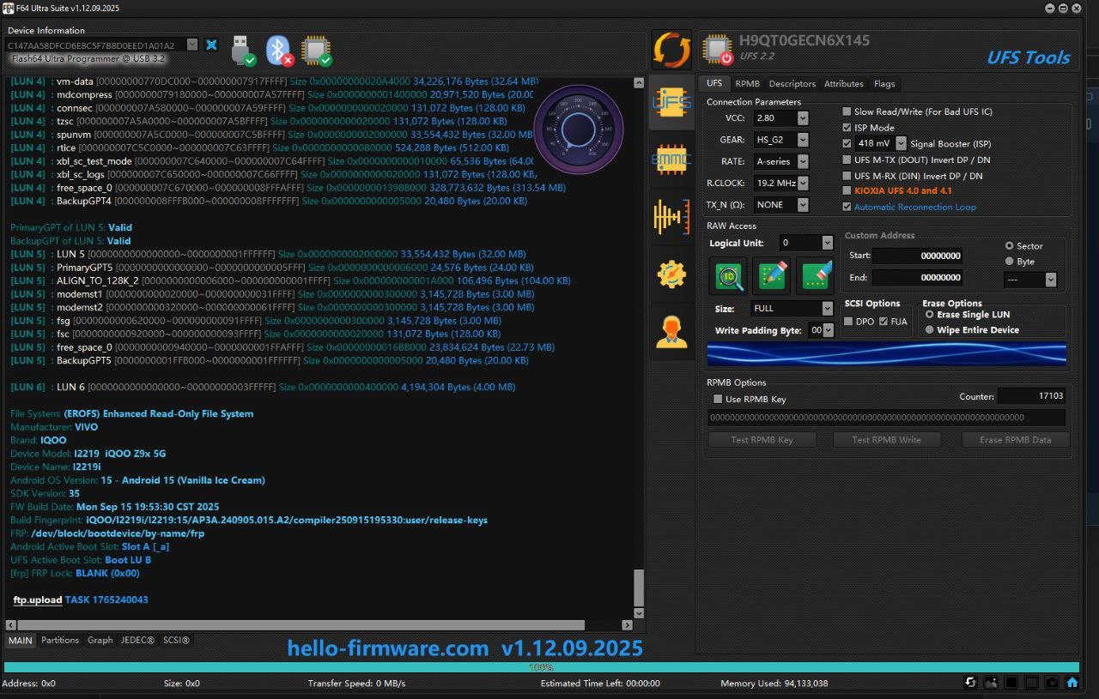The image size is (1099, 699).
Task: Enable KIOXIA UFS 4.0 and 4.1 option
Action: (847, 190)
